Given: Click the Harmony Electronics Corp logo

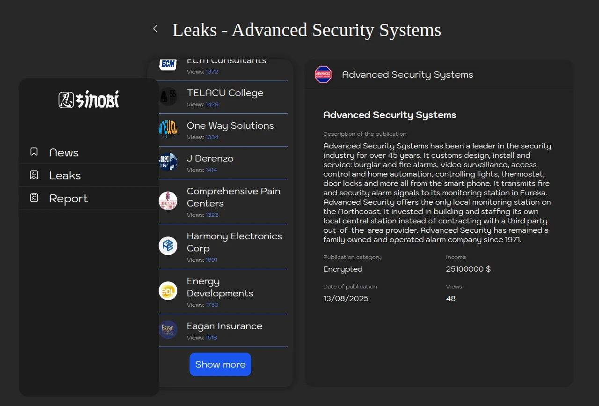Looking at the screenshot, I should 168,246.
